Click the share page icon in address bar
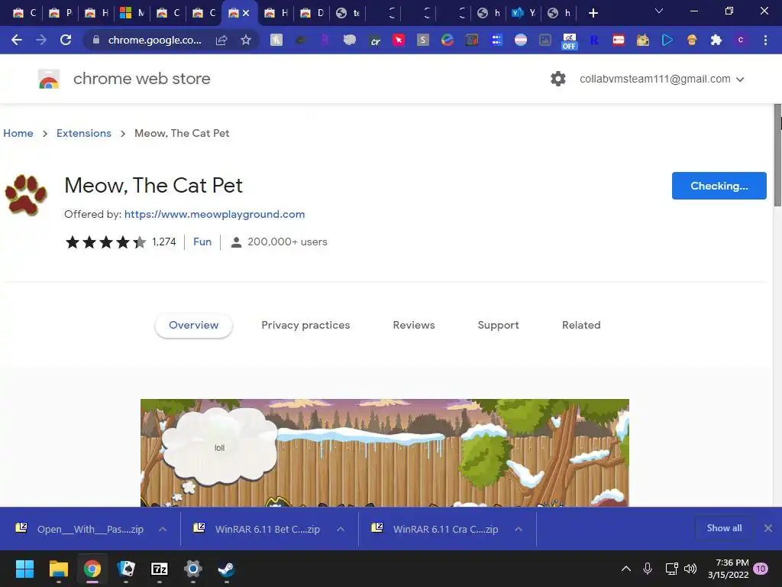The width and height of the screenshot is (782, 587). pyautogui.click(x=221, y=40)
